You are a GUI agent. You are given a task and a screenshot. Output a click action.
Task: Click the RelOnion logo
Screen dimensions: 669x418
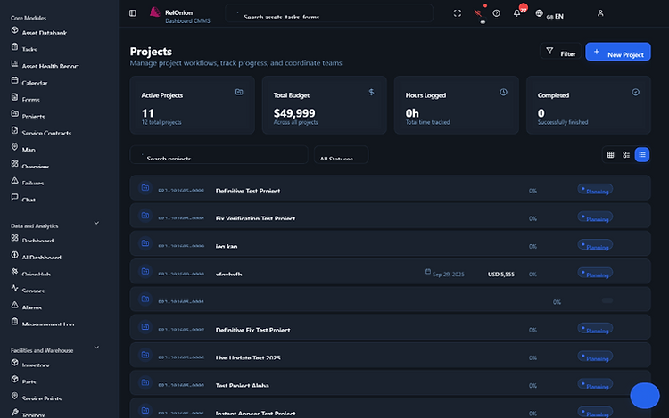155,12
